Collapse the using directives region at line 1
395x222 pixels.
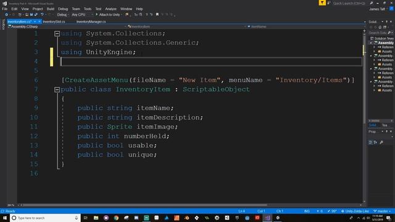57,33
